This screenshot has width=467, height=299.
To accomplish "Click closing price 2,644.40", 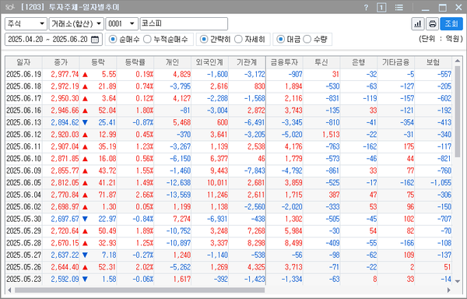I will [65, 267].
